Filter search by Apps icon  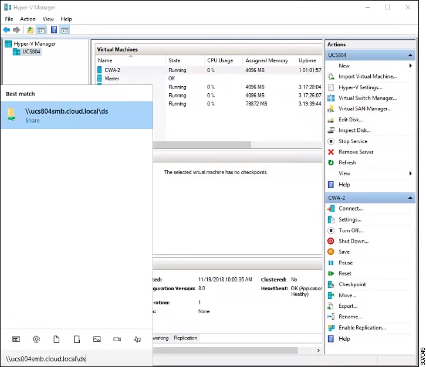point(16,339)
